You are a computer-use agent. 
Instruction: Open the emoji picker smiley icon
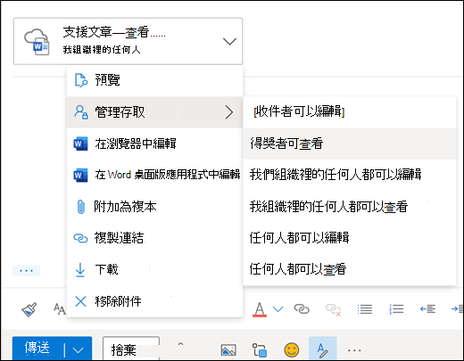pyautogui.click(x=292, y=349)
